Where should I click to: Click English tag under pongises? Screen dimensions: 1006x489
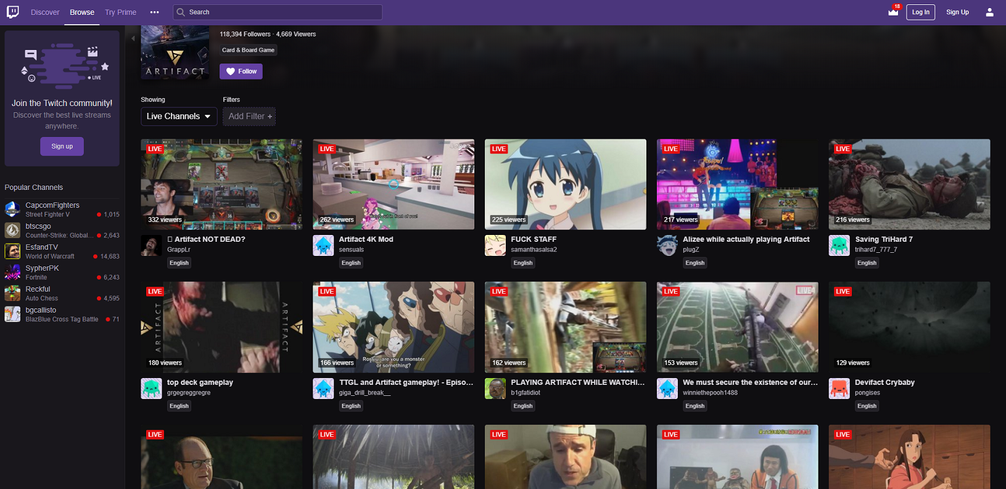click(867, 406)
